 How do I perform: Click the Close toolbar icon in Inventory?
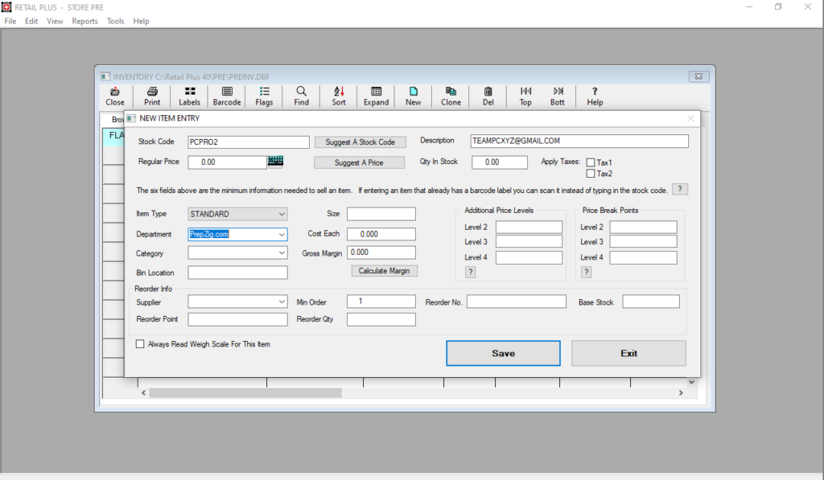114,96
